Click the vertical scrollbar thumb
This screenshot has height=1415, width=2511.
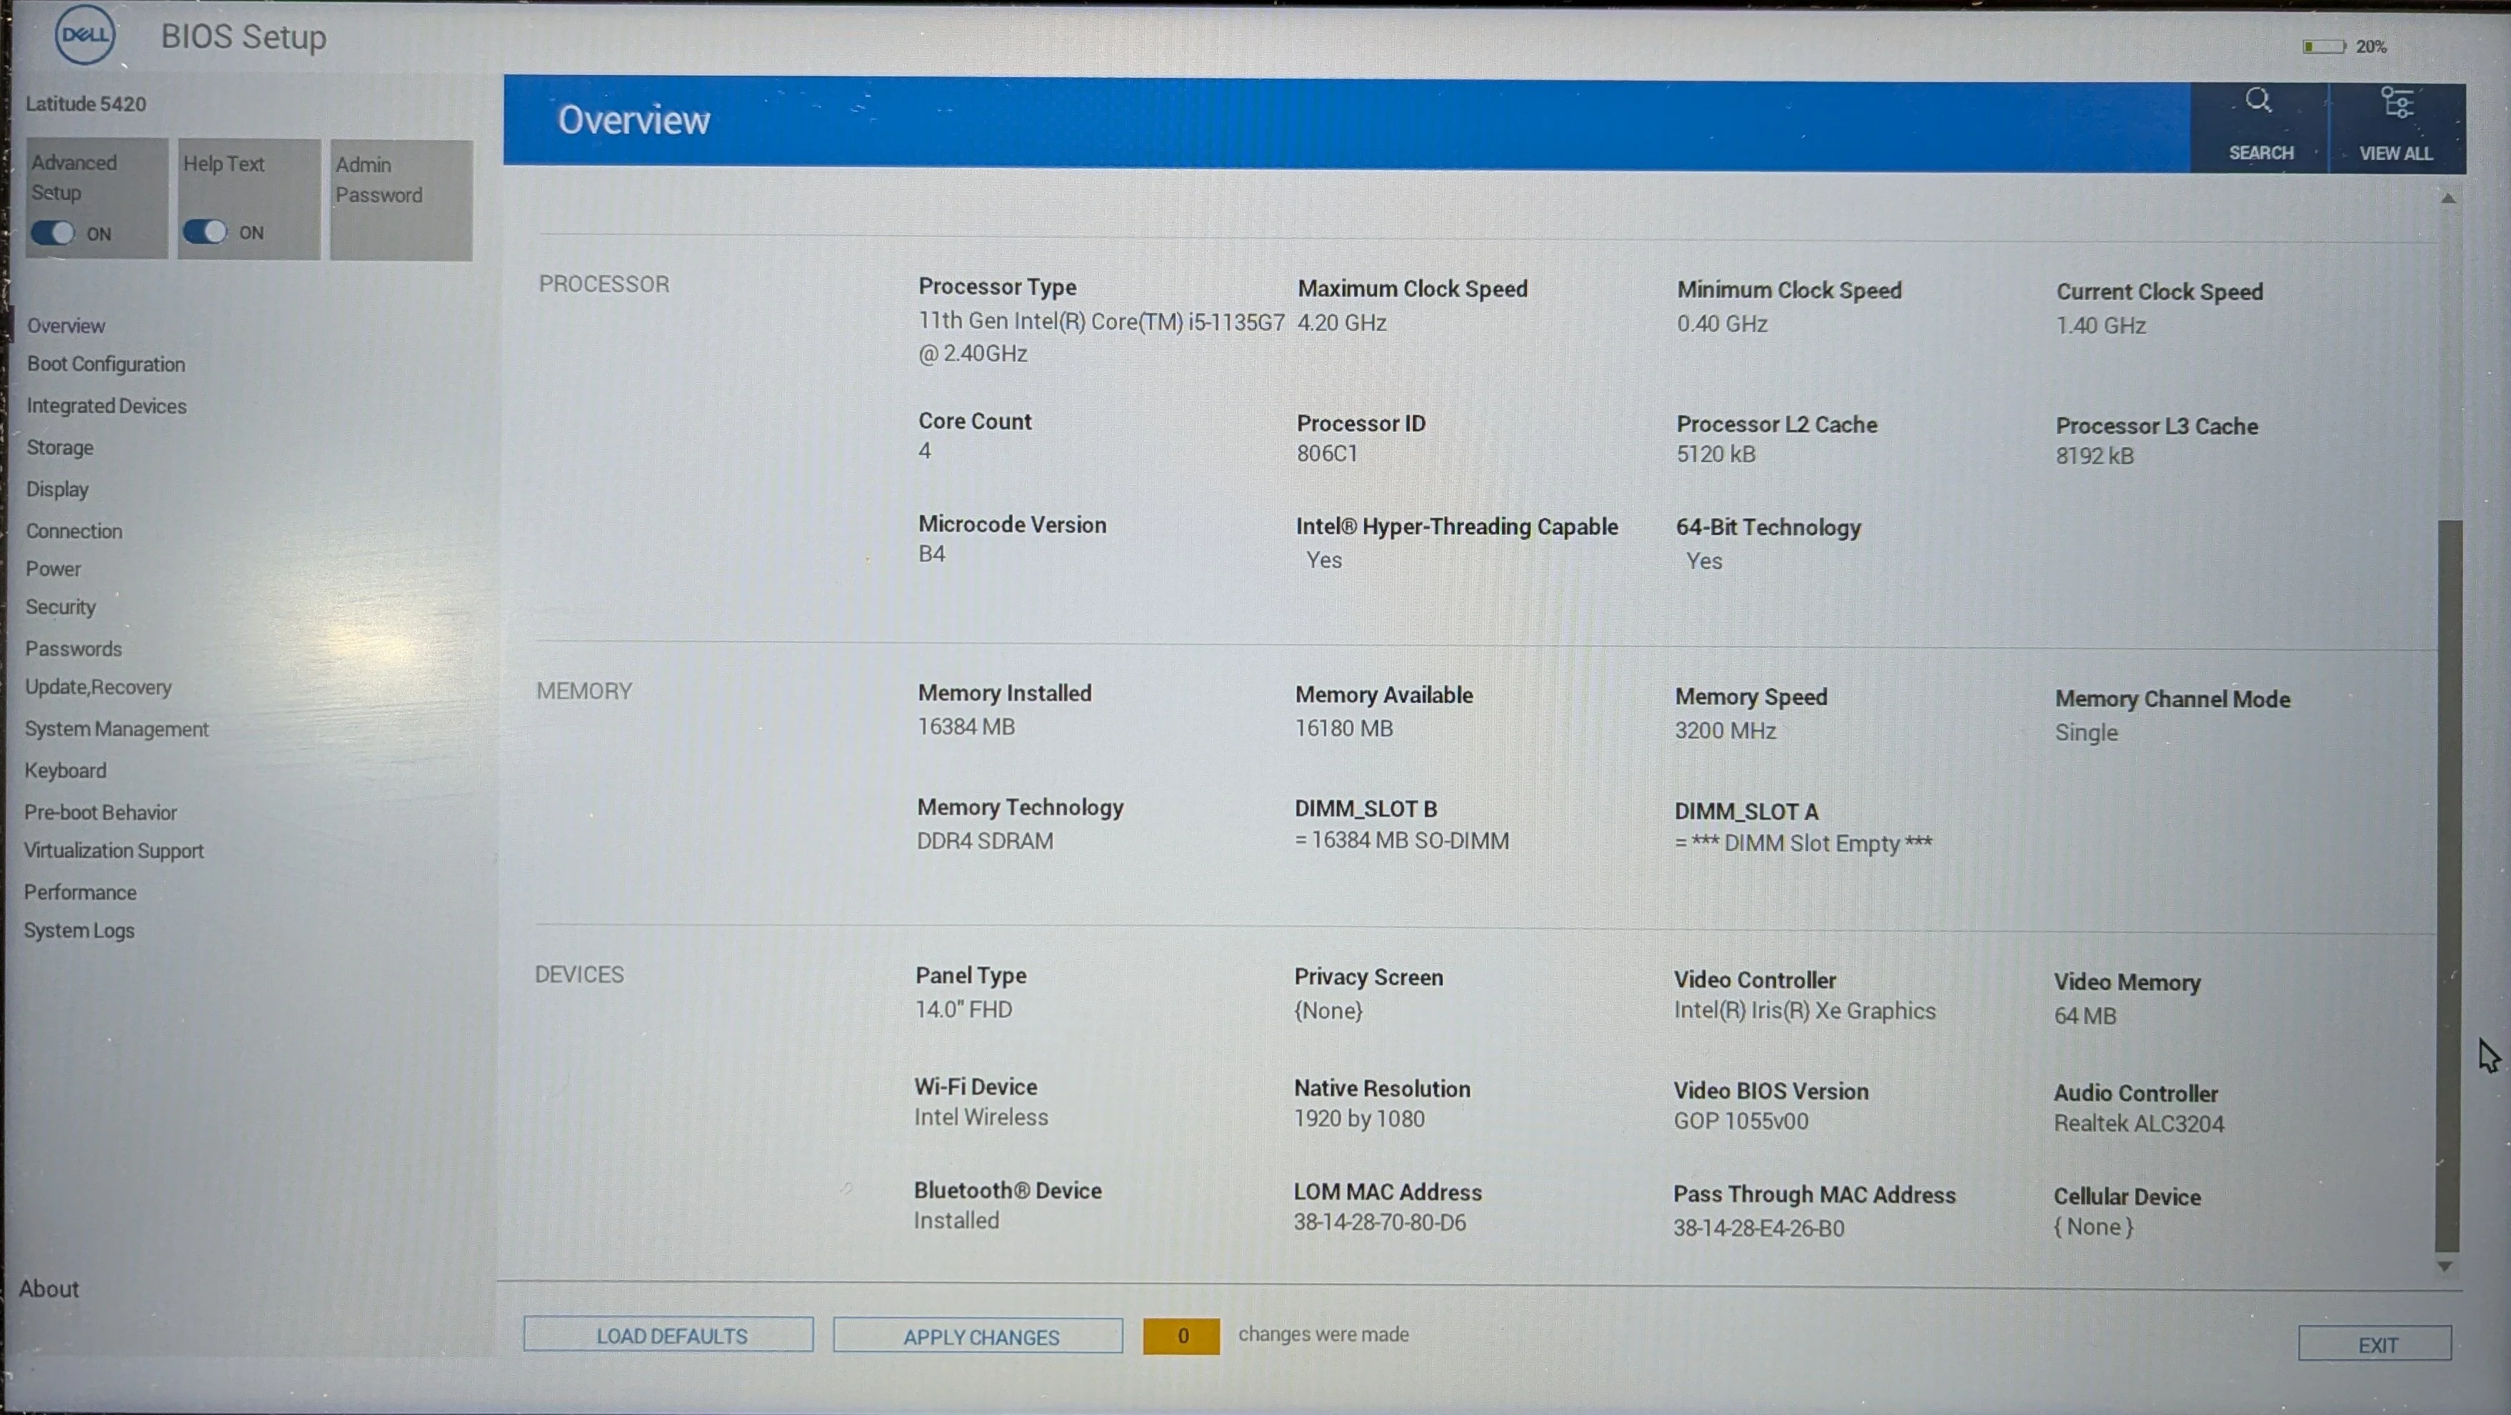tap(2447, 886)
